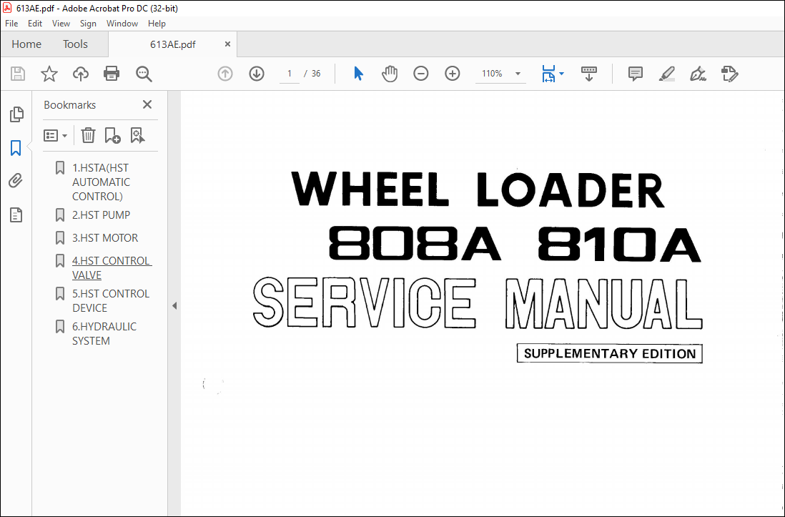Viewport: 785px width, 517px height.
Task: Open bookmark 1.HSTA(HST AUTOMATIC CONTROL)
Action: click(101, 182)
